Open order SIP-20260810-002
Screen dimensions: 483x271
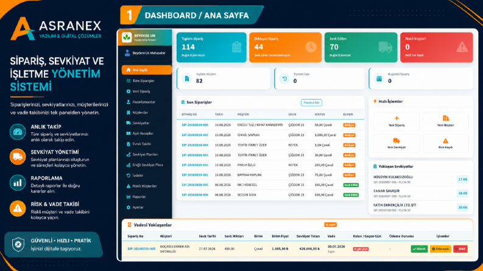(195, 165)
